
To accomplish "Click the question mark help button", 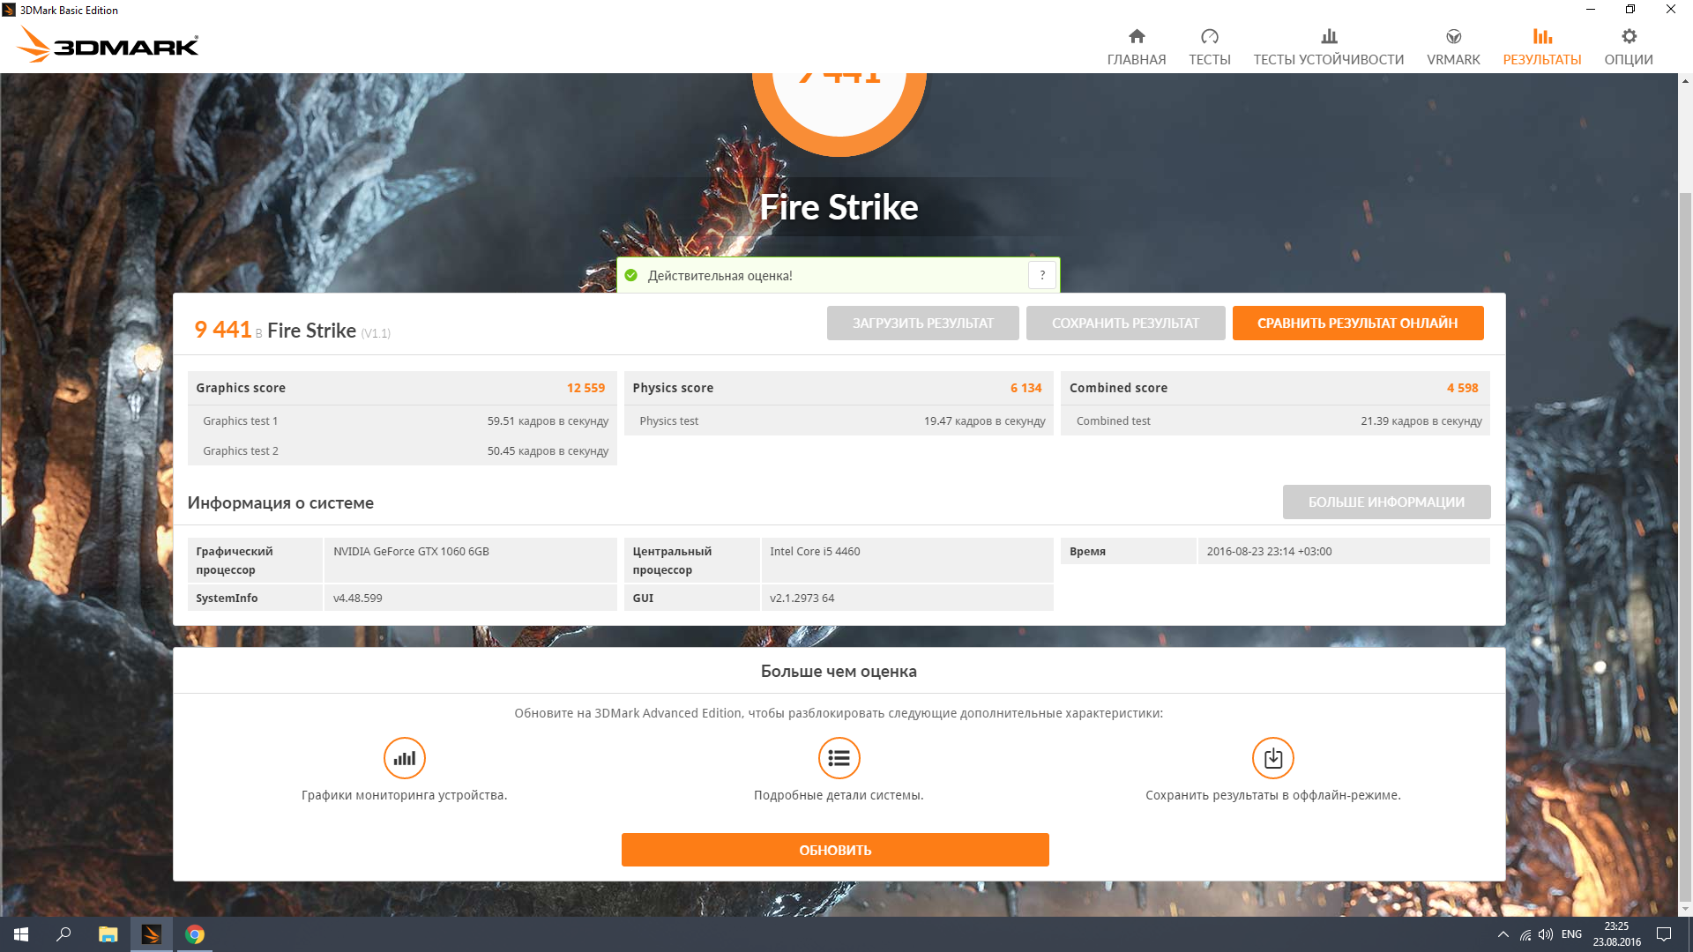I will click(1041, 275).
